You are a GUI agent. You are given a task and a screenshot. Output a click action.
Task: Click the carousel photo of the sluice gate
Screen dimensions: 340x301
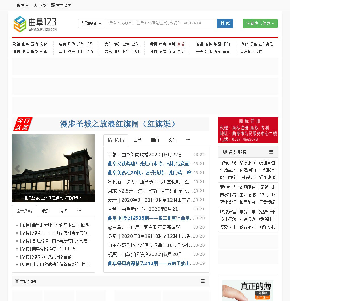tap(53, 168)
